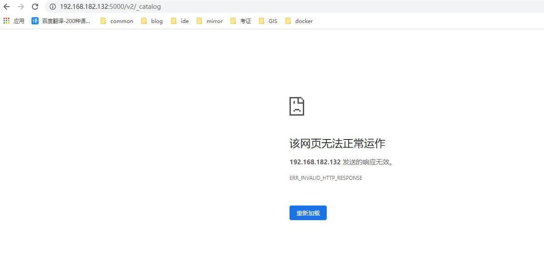Viewport: 544px width, 264px height.
Task: Open the mirror bookmarks folder
Action: [x=209, y=20]
